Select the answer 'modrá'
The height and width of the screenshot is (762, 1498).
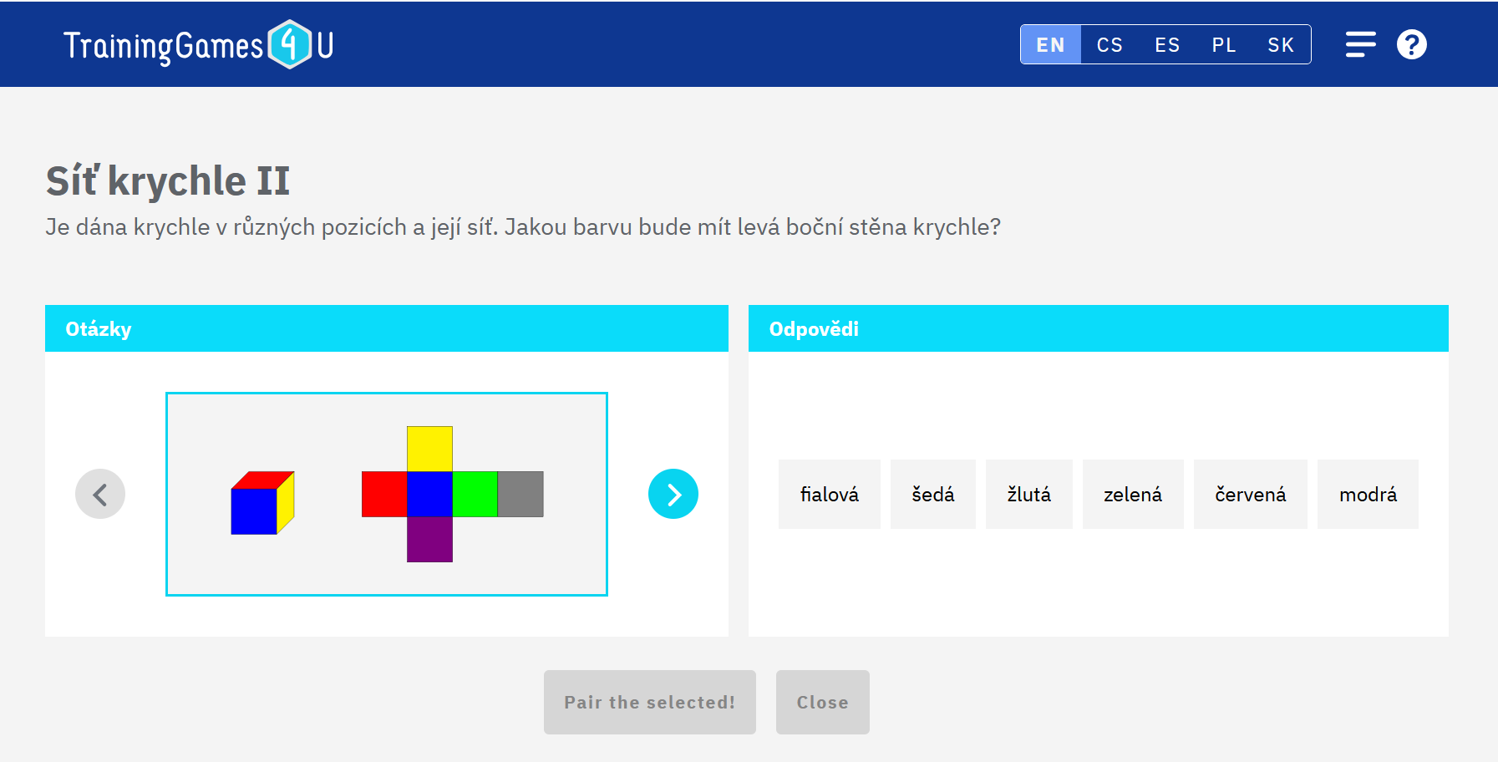click(1368, 495)
